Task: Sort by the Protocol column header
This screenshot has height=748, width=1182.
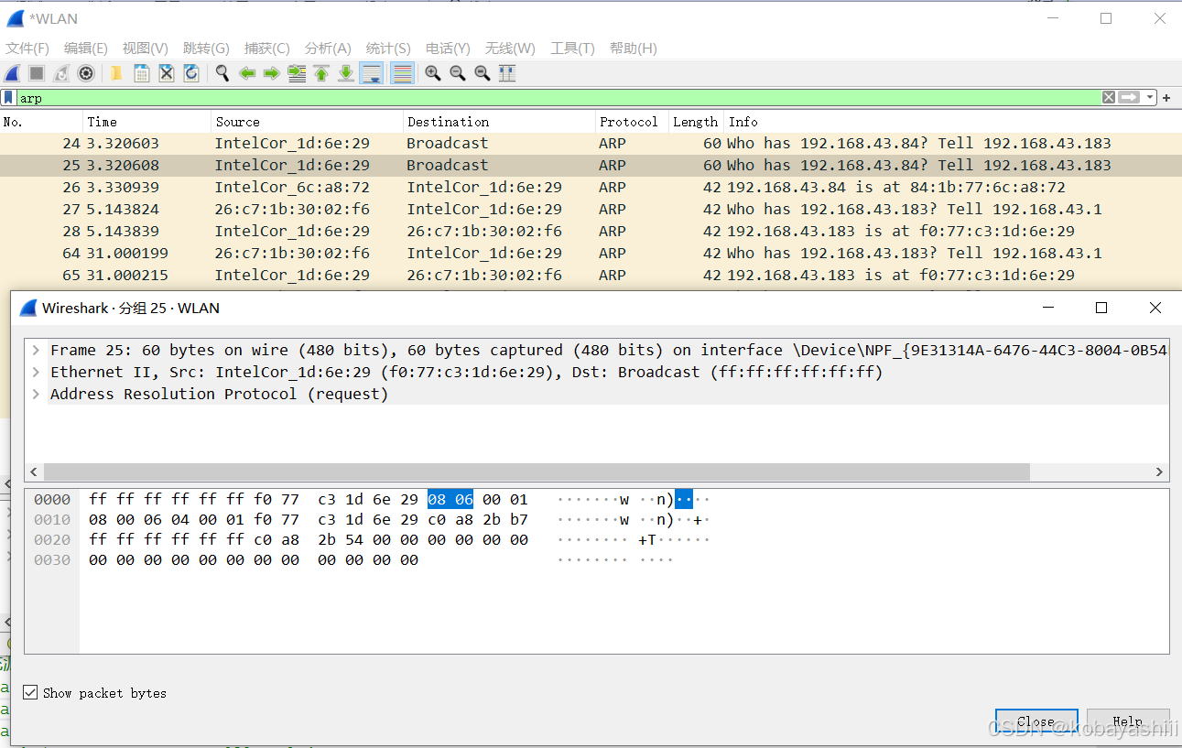Action: 632,122
